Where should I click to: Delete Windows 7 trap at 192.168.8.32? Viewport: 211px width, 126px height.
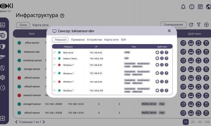click(x=167, y=73)
